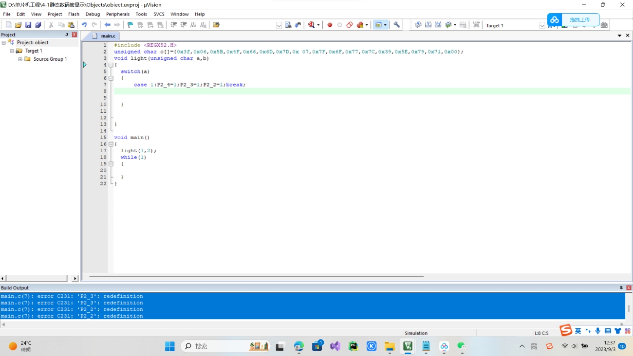This screenshot has width=633, height=356.
Task: Click the Incremental Find binoculars icon
Action: pos(298,25)
